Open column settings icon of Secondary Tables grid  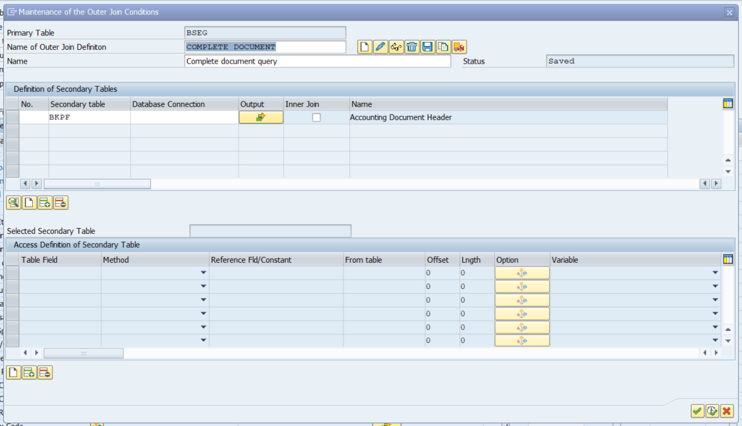[x=728, y=104]
